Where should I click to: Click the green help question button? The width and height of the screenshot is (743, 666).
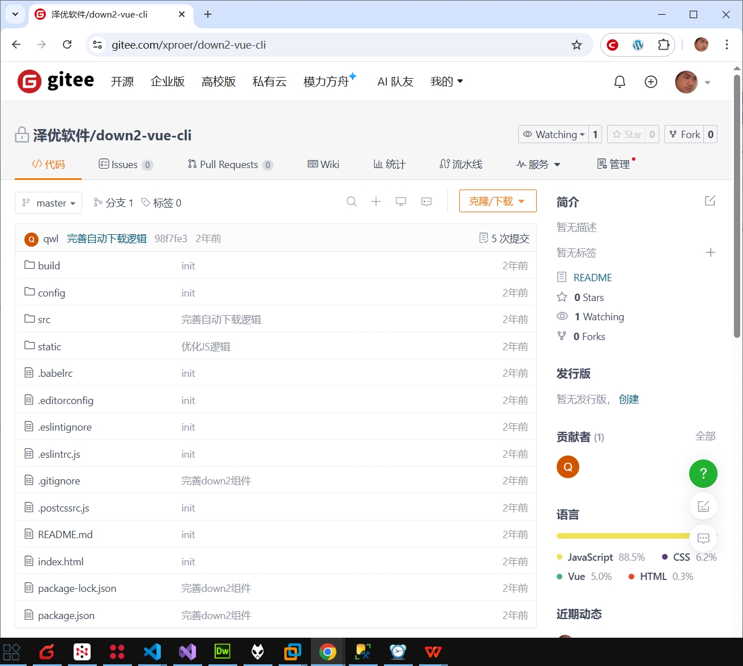click(x=703, y=474)
